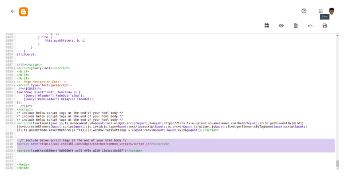Open the Google apps grid
Viewport: 345px width, 179px height.
click(x=321, y=11)
